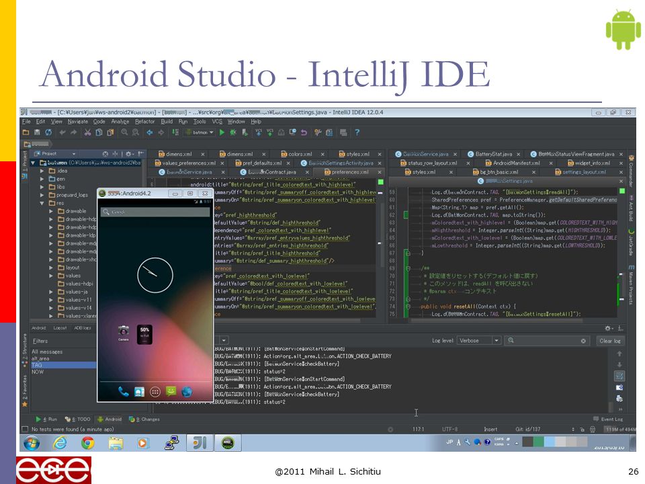Image resolution: width=645 pixels, height=484 pixels.
Task: Click the Clear log button
Action: pos(609,341)
